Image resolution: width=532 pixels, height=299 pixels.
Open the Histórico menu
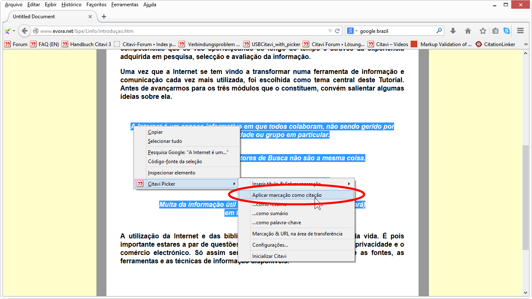(x=71, y=5)
